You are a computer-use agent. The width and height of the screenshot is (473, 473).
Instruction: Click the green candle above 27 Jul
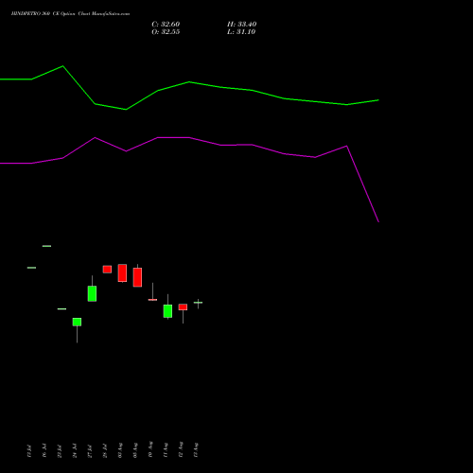92,293
